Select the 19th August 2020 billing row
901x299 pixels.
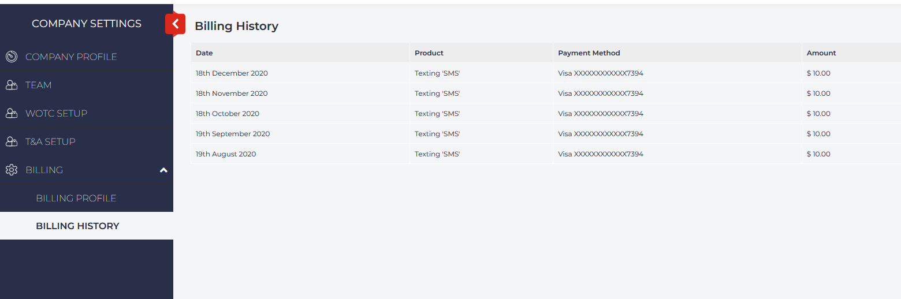(x=226, y=154)
